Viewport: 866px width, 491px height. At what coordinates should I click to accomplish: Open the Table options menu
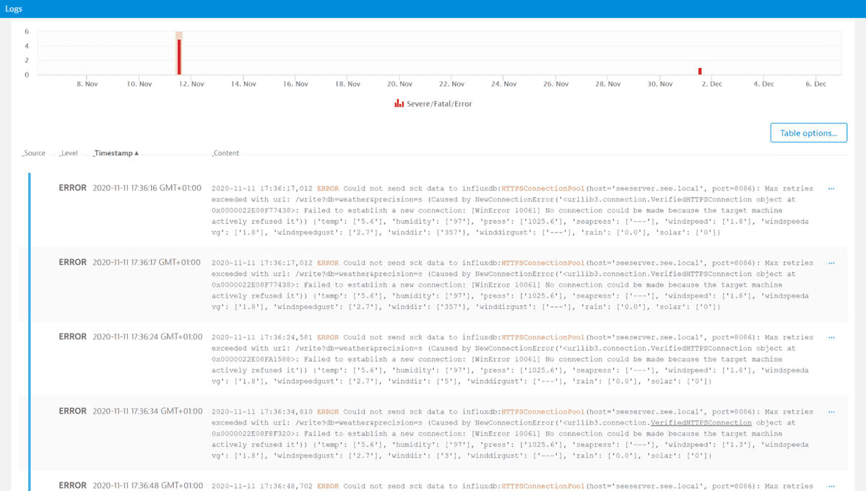pos(808,132)
